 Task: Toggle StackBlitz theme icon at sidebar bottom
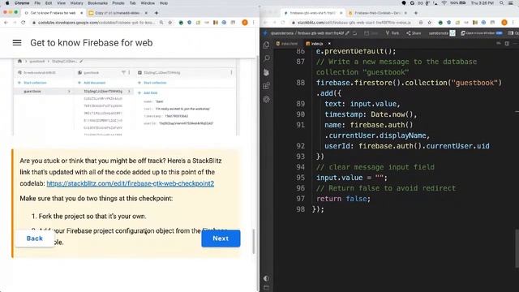point(267,278)
